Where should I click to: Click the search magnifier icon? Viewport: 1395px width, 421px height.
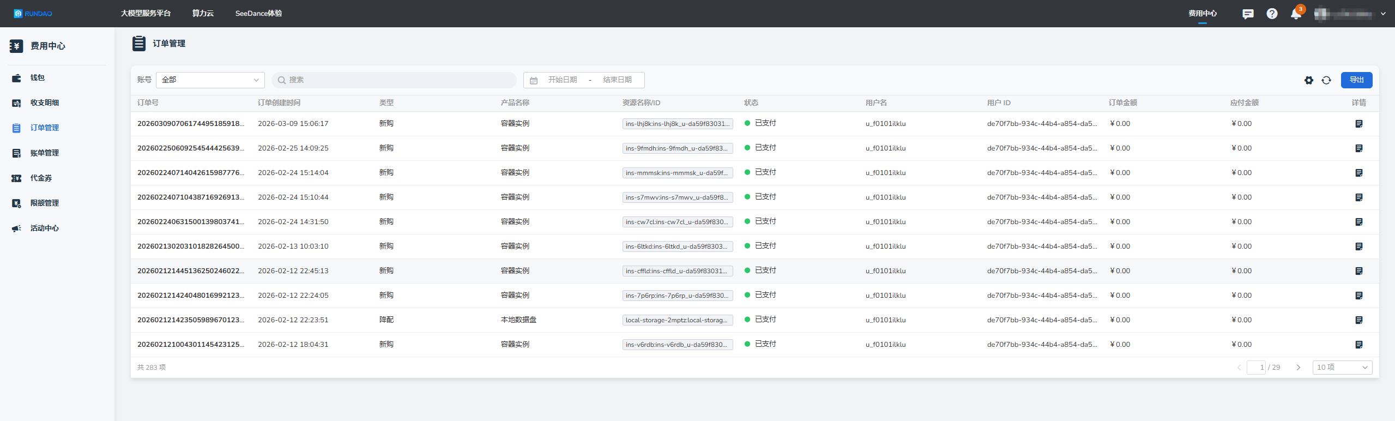tap(281, 80)
